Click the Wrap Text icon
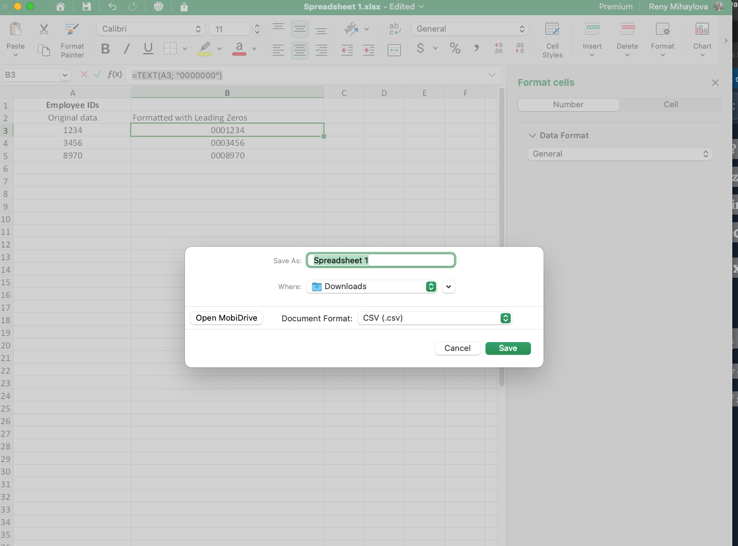Viewport: 738px width, 546px height. 395,30
